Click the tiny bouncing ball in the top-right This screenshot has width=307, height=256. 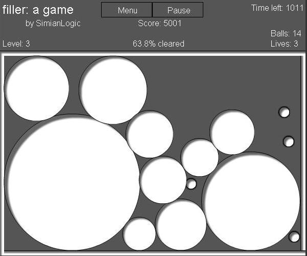point(284,112)
